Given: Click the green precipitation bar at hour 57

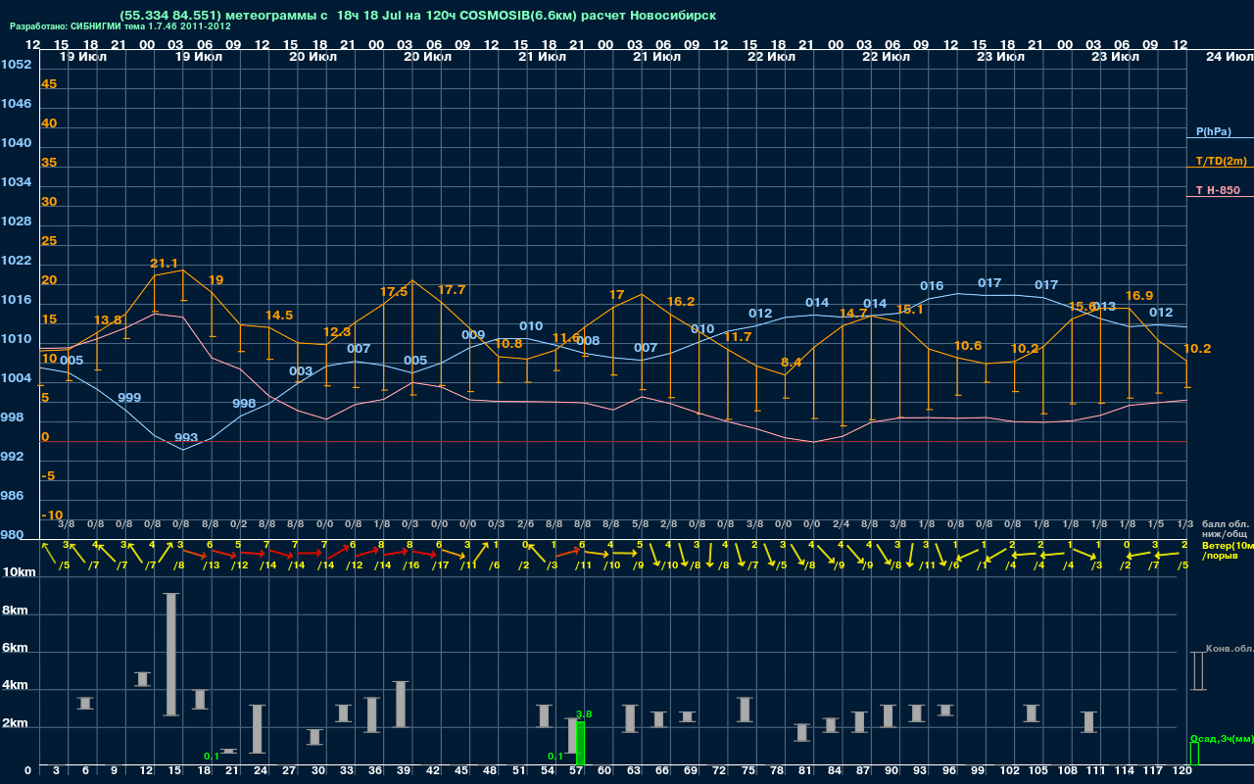Looking at the screenshot, I should pos(580,744).
